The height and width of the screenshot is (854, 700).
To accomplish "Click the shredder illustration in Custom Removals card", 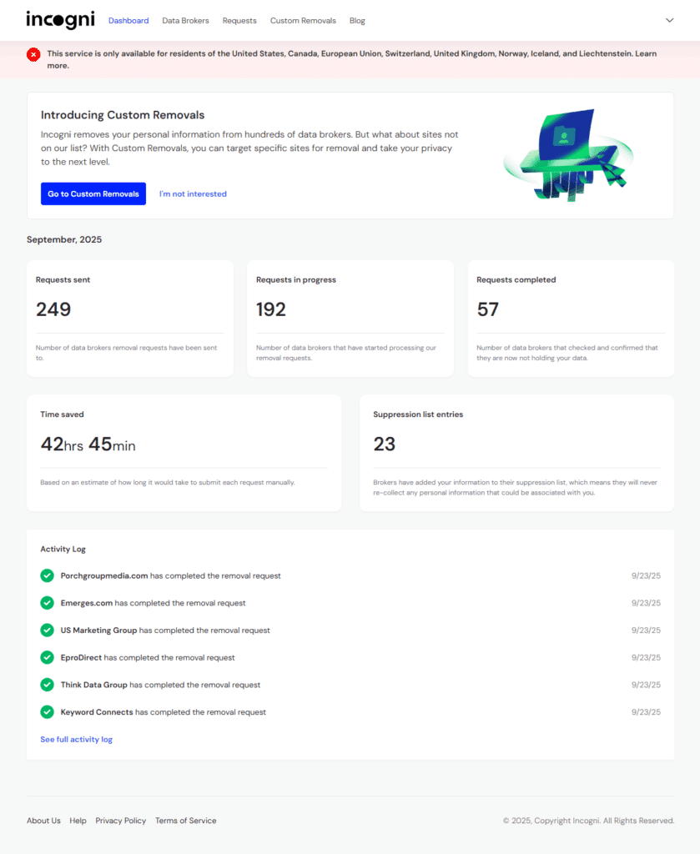I will (x=568, y=154).
